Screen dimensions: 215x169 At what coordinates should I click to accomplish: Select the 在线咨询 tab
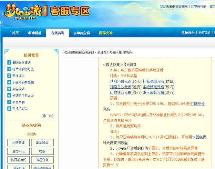click(x=57, y=33)
